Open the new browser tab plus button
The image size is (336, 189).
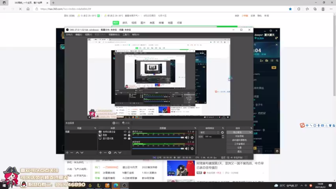tap(53, 3)
